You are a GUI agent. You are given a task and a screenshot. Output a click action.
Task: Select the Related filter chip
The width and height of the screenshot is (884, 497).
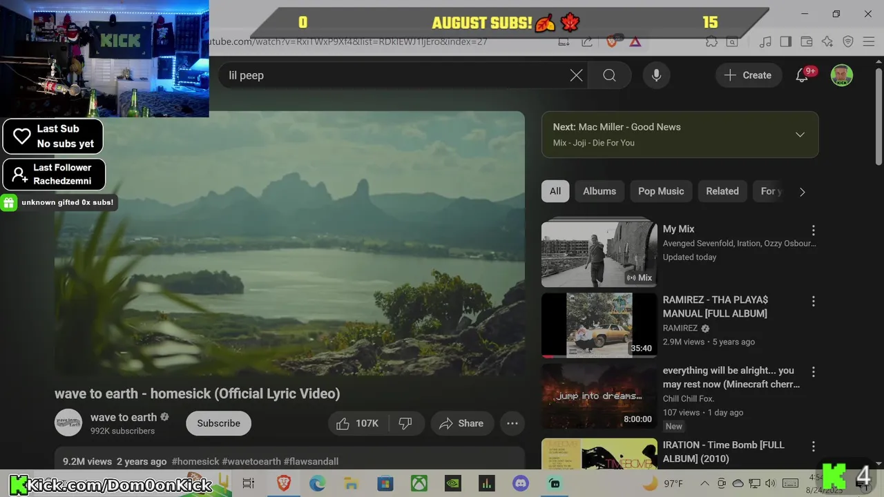[x=722, y=191]
